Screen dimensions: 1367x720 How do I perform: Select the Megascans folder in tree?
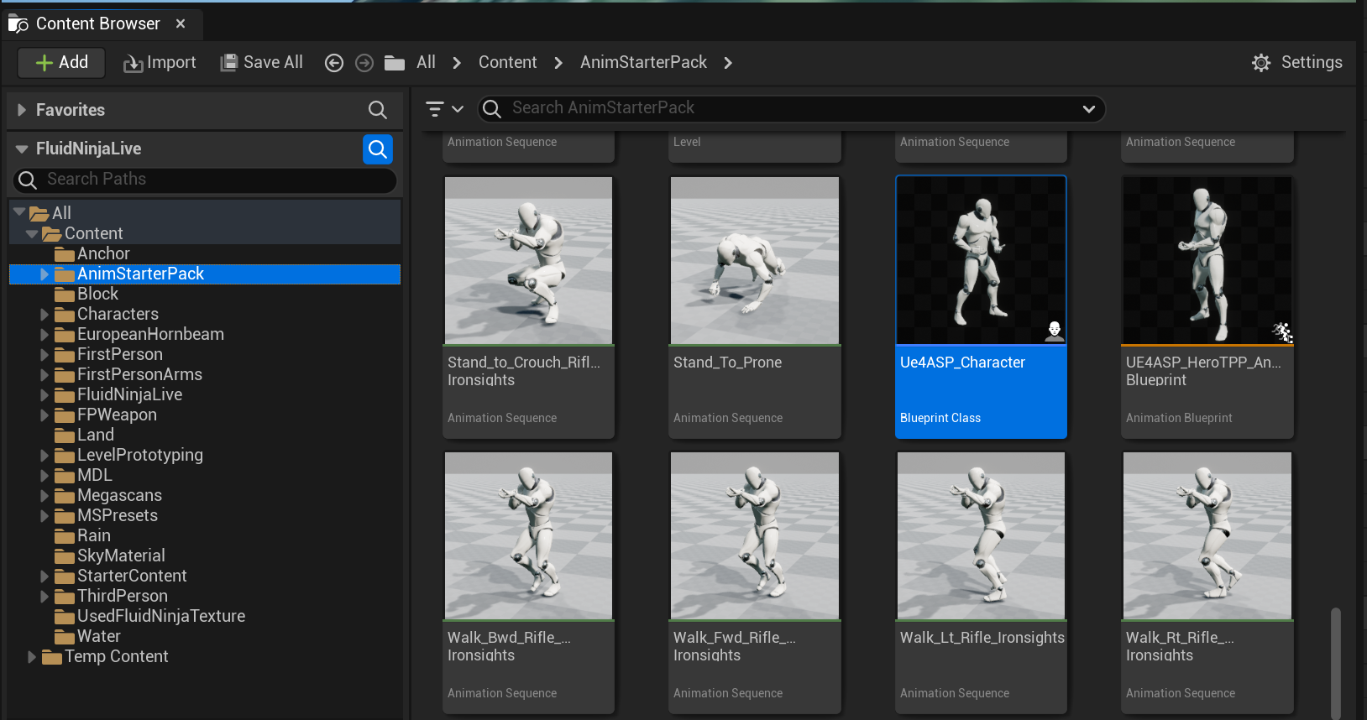pos(119,496)
